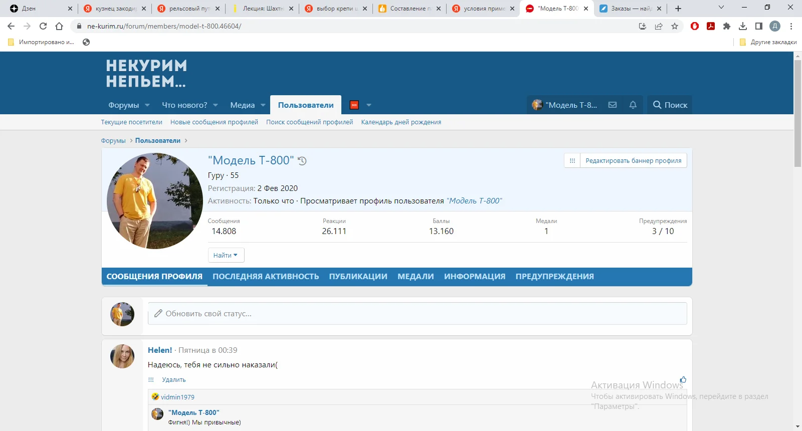Screen dimensions: 802x431
Task: Reload the current page
Action: 43,26
